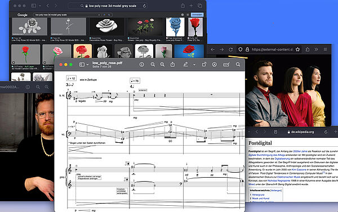Share low_poly_rose.pdf via Preview share icon
This screenshot has width=338, height=212.
pyautogui.click(x=173, y=64)
